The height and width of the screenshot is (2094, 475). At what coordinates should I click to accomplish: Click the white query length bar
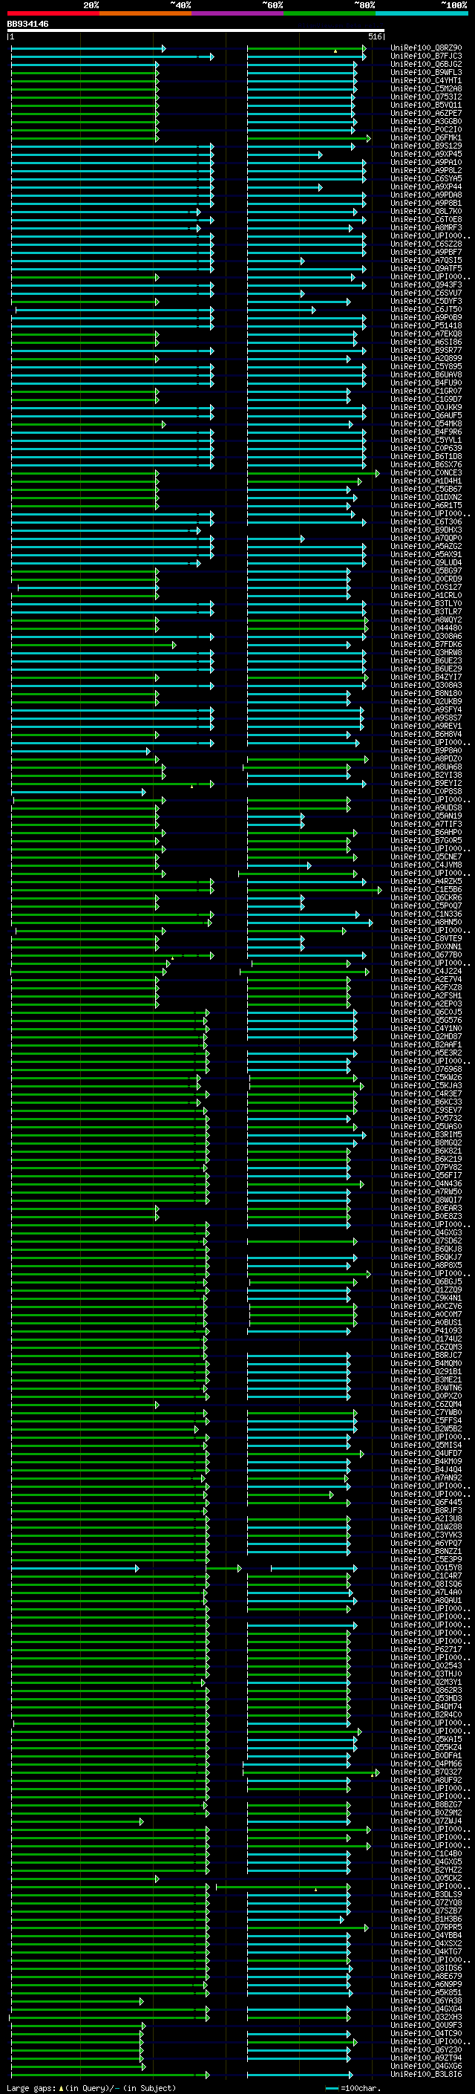(196, 30)
